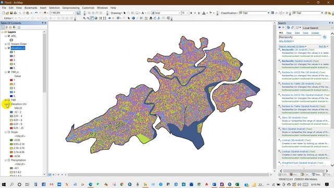Uncheck the elevation_rc layer checkbox

(x=9, y=48)
